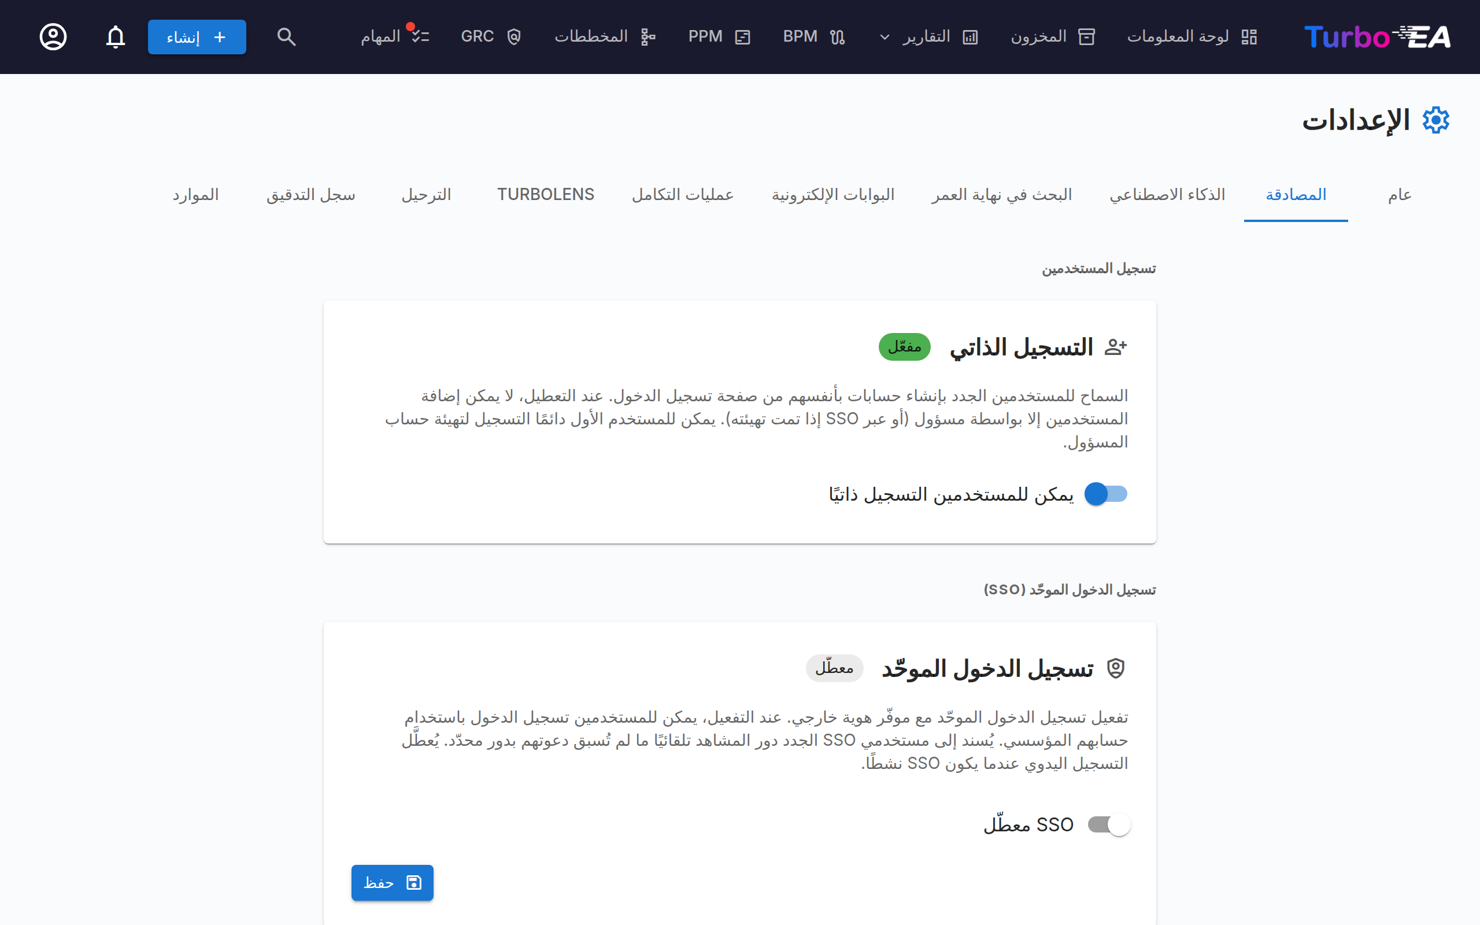The image size is (1480, 925).
Task: Click the add-user icon next to التسجيل الذاتي
Action: (1116, 347)
